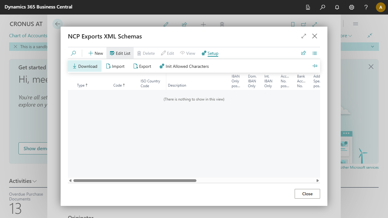Click the search icon in dialog toolbar

[73, 53]
